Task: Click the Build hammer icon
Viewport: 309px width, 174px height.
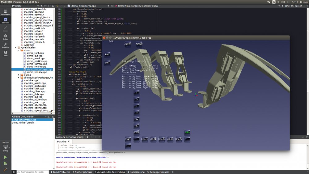Action: [6, 169]
